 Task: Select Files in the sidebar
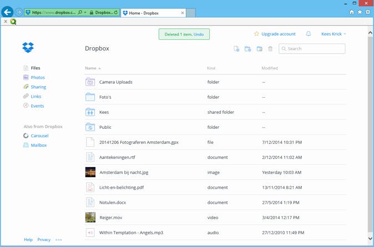click(x=36, y=68)
